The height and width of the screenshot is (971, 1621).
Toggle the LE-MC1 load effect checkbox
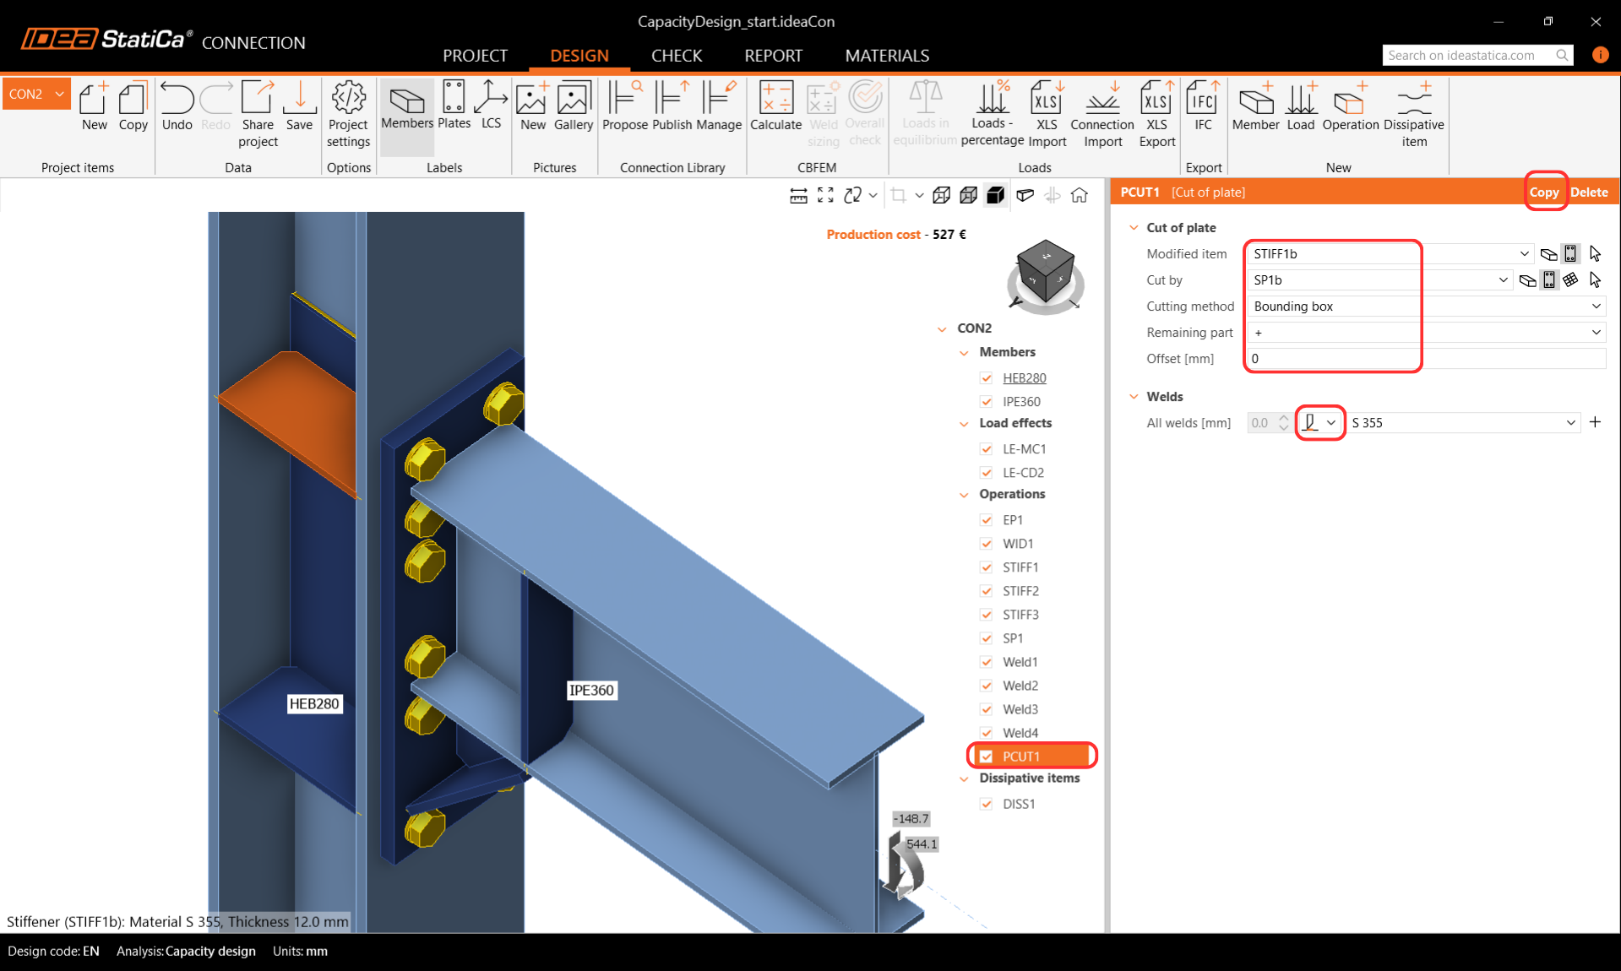pos(986,448)
